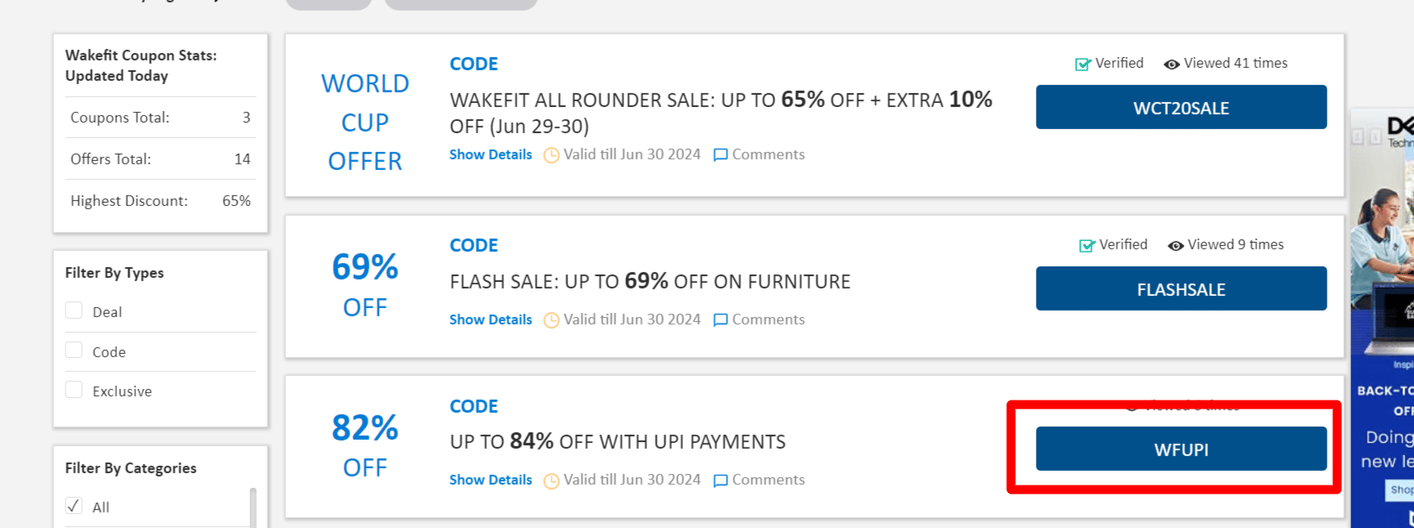The width and height of the screenshot is (1414, 528).
Task: Check the Code filter checkbox
Action: point(74,351)
